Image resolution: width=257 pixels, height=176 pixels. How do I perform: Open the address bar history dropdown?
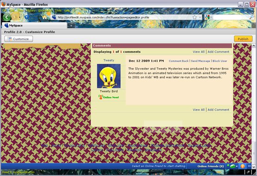coord(200,17)
